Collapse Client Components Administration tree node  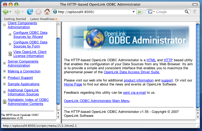pyautogui.click(x=4, y=25)
